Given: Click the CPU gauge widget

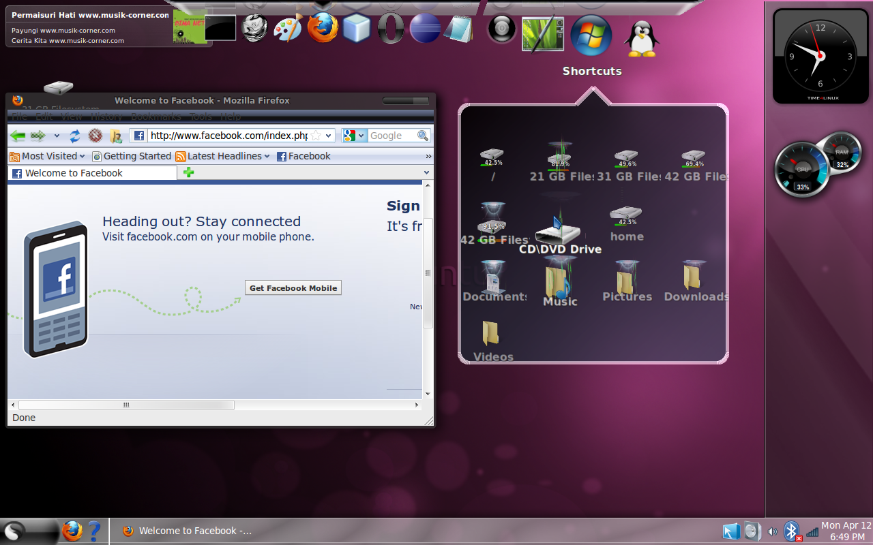Looking at the screenshot, I should click(803, 169).
